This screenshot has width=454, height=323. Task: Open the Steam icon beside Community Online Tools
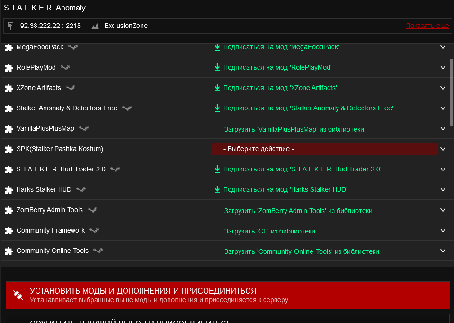(x=98, y=251)
